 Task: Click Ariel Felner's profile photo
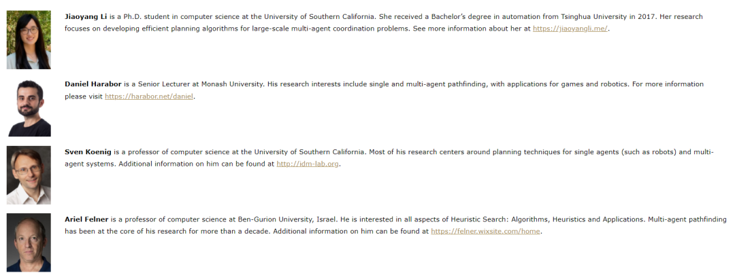(x=29, y=242)
